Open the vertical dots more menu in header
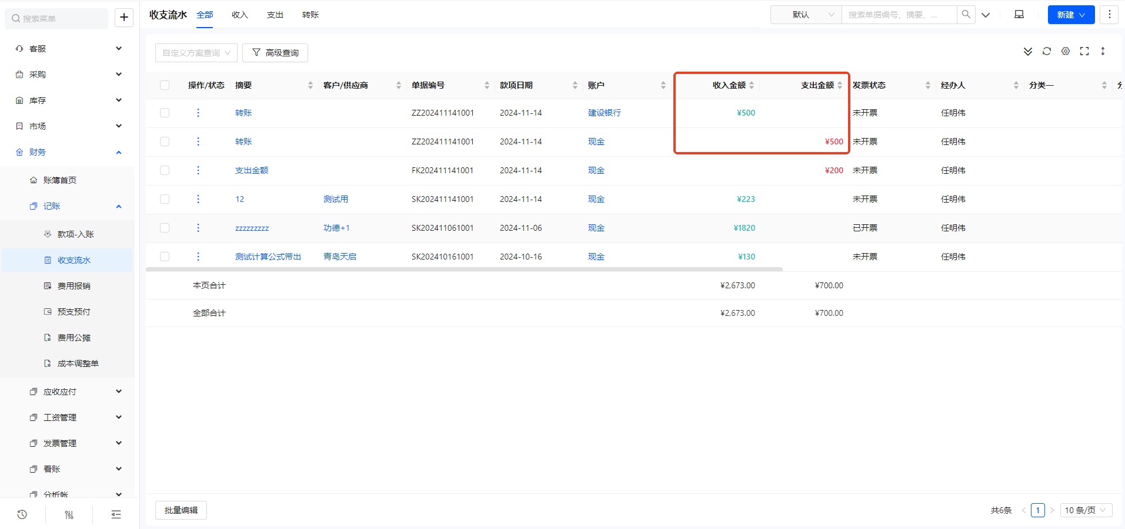This screenshot has height=529, width=1125. (x=1109, y=15)
